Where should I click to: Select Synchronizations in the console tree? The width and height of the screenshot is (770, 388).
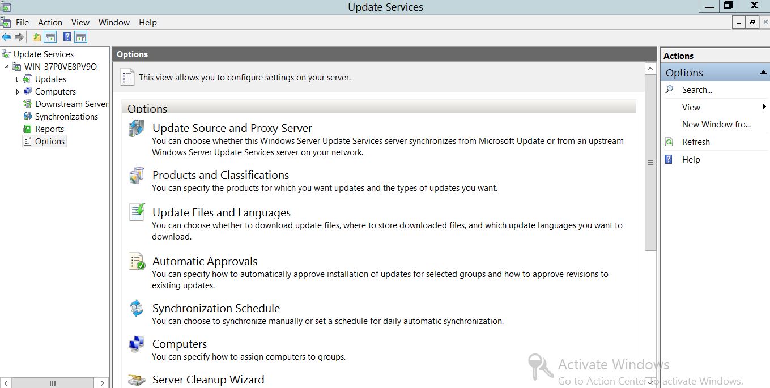tap(66, 117)
